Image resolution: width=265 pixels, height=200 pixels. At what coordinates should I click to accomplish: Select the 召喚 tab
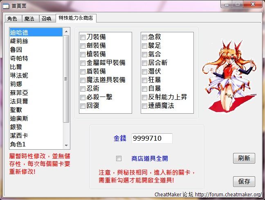(46, 19)
